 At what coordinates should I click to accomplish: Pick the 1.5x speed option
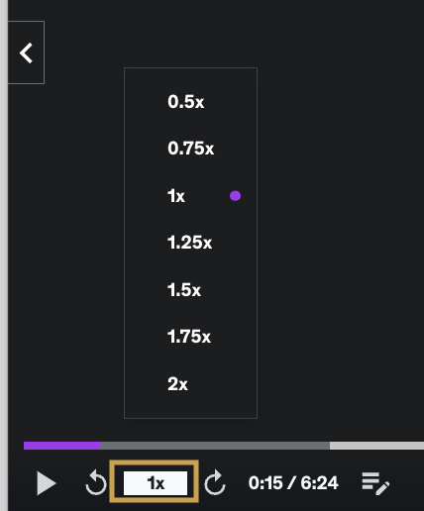184,290
